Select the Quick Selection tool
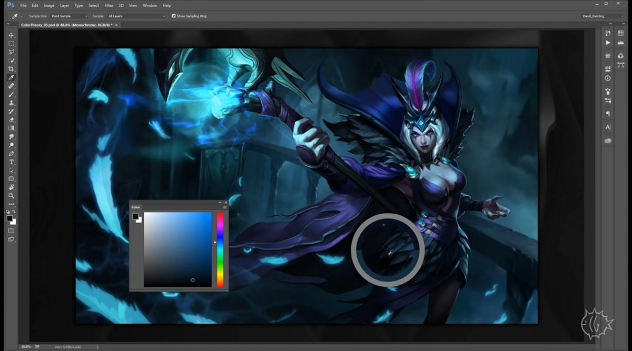The height and width of the screenshot is (351, 632). pyautogui.click(x=11, y=61)
